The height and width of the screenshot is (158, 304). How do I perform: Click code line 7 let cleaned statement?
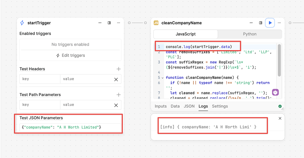[x=219, y=93]
